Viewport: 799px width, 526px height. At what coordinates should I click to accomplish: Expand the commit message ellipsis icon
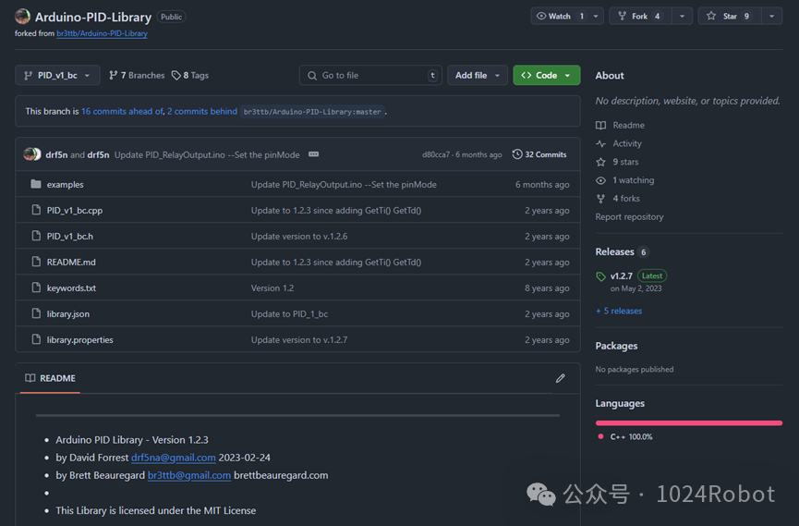coord(313,154)
